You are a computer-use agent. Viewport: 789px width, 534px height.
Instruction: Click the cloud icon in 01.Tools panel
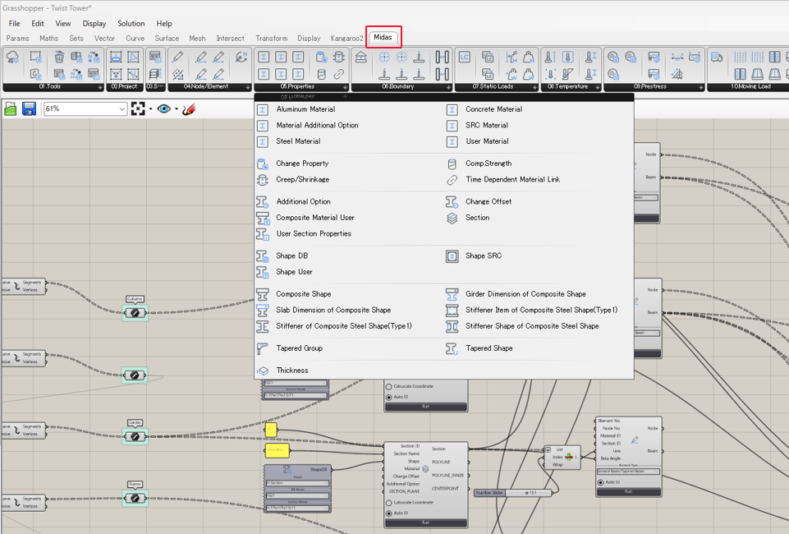pos(12,58)
